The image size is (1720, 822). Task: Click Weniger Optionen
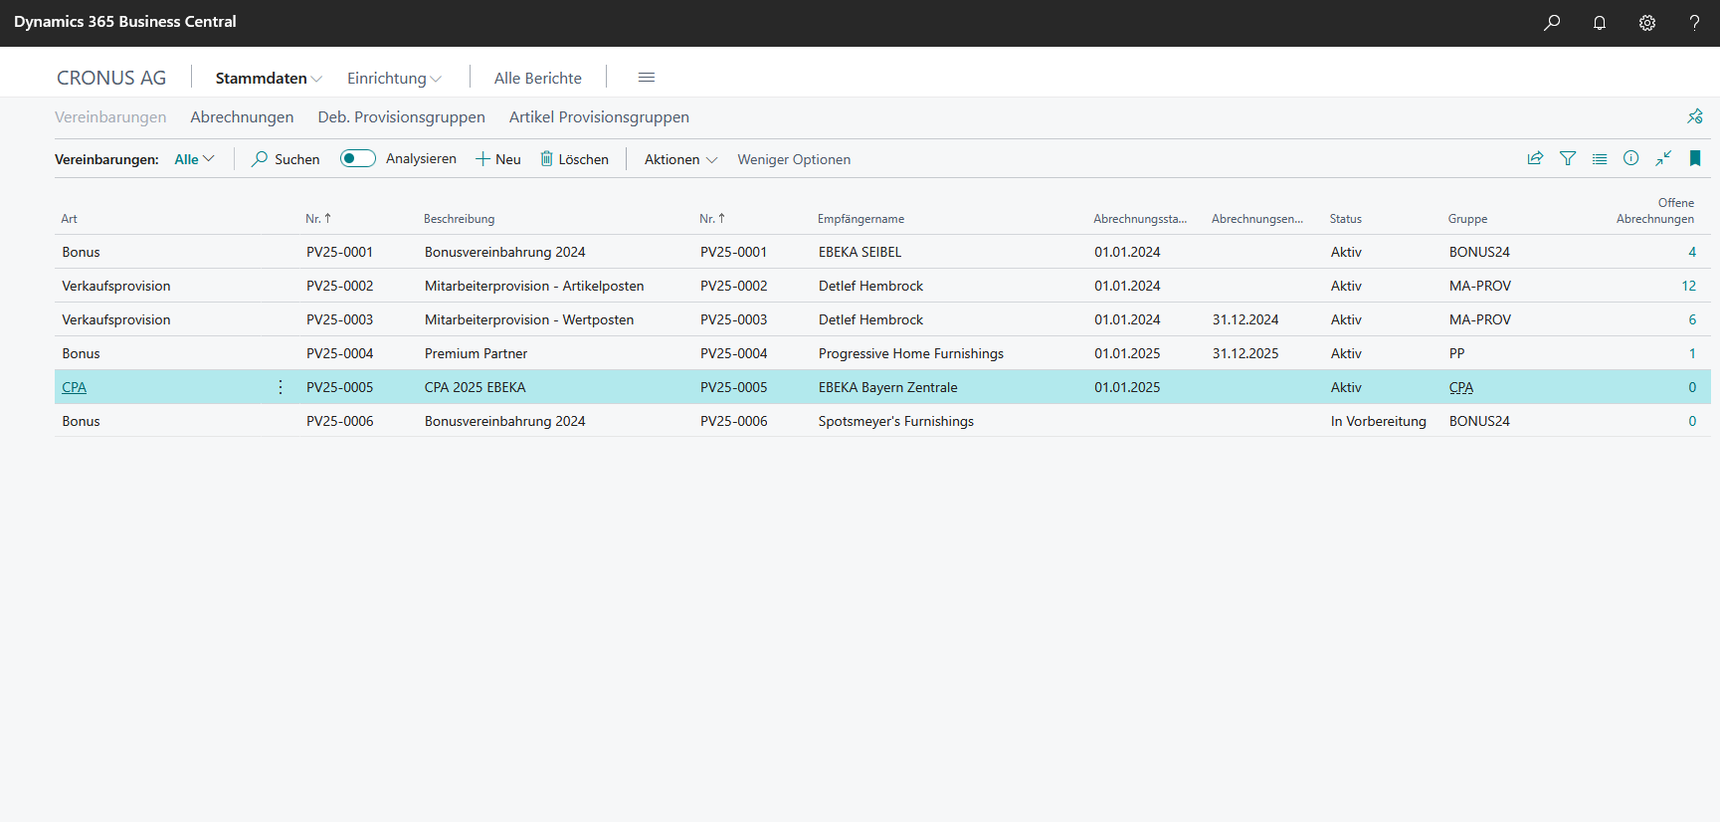[x=794, y=159]
